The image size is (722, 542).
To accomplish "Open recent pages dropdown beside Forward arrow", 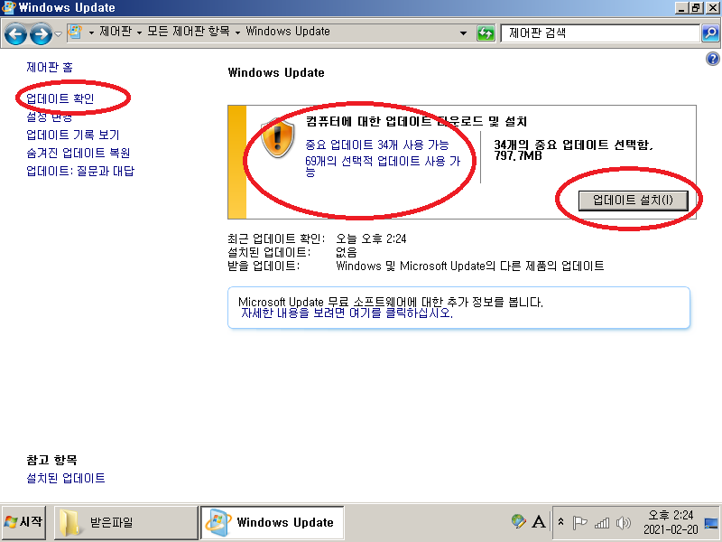I will (58, 33).
